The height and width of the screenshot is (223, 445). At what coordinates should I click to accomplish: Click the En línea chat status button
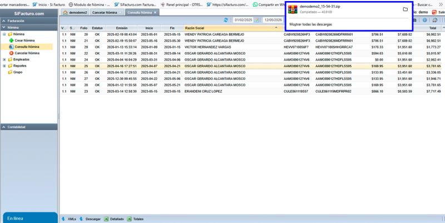pos(30,218)
